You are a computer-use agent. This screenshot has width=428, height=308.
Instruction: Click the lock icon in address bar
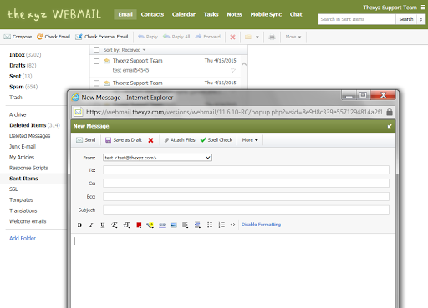pos(390,112)
